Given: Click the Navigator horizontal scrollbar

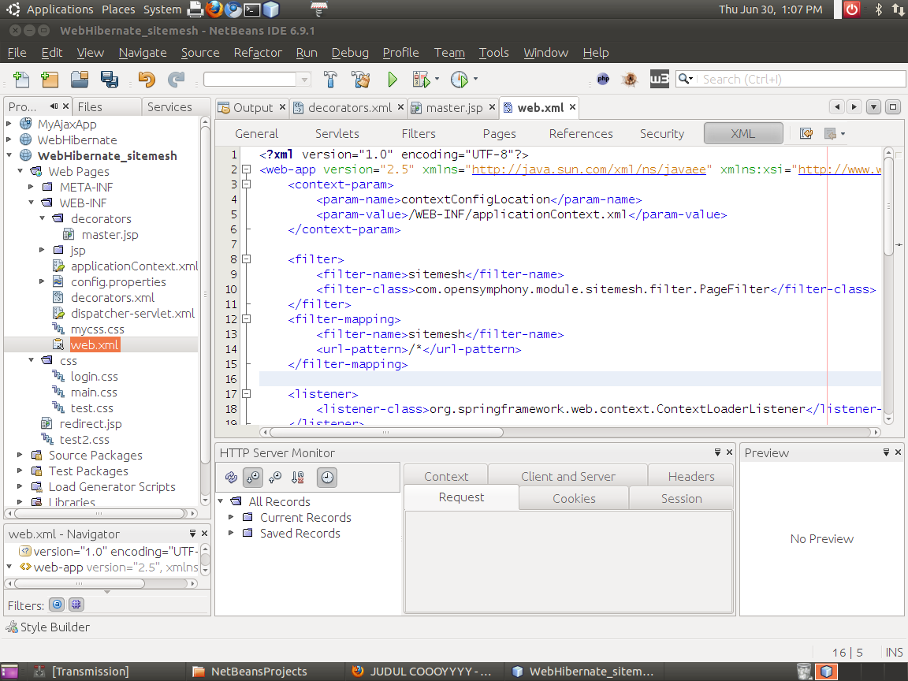Looking at the screenshot, I should 79,583.
